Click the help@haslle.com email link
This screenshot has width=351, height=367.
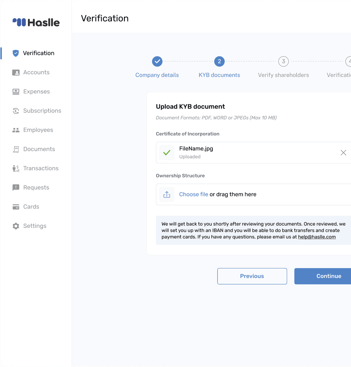tap(317, 237)
